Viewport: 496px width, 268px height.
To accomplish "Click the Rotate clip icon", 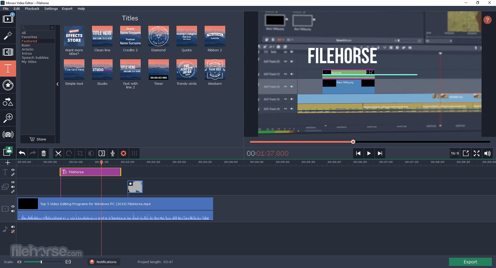I will pyautogui.click(x=69, y=153).
